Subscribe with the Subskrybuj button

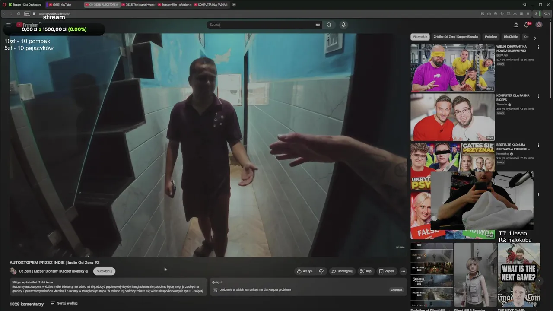point(104,271)
